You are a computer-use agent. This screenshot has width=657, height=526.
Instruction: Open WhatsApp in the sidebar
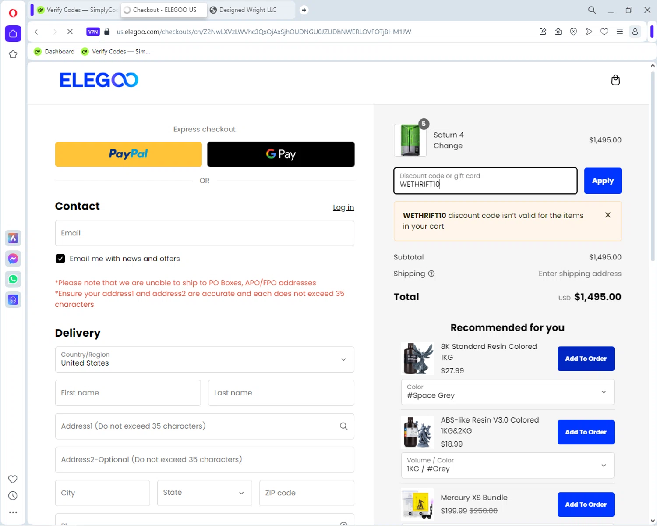13,279
